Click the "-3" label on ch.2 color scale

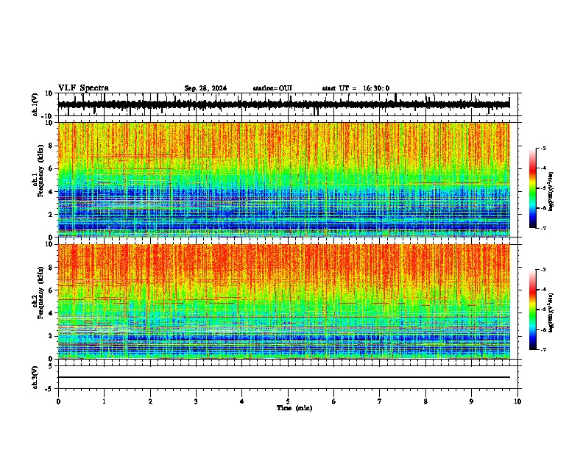[x=543, y=270]
